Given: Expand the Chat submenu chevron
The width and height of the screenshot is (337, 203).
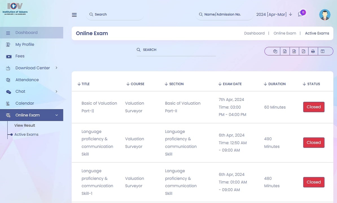Looking at the screenshot, I should pos(56,91).
